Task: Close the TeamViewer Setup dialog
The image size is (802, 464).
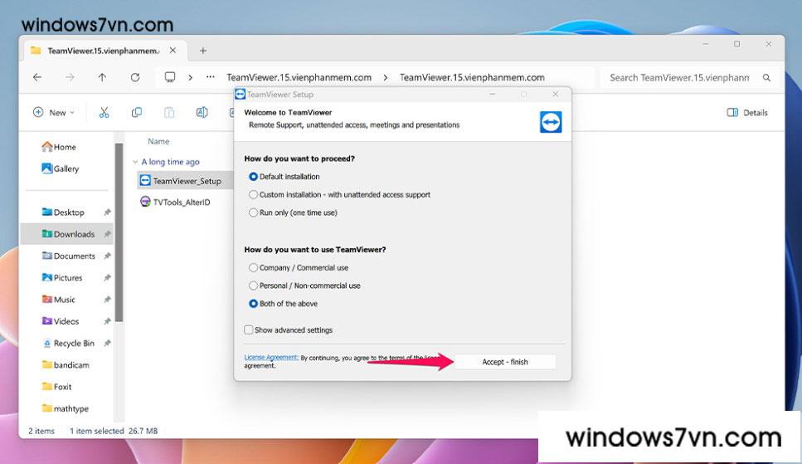Action: [556, 95]
